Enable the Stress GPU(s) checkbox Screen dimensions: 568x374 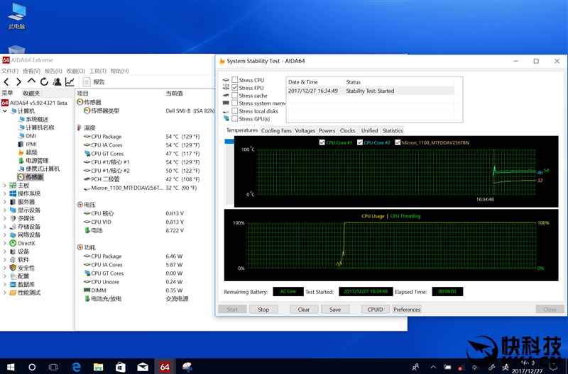[235, 119]
